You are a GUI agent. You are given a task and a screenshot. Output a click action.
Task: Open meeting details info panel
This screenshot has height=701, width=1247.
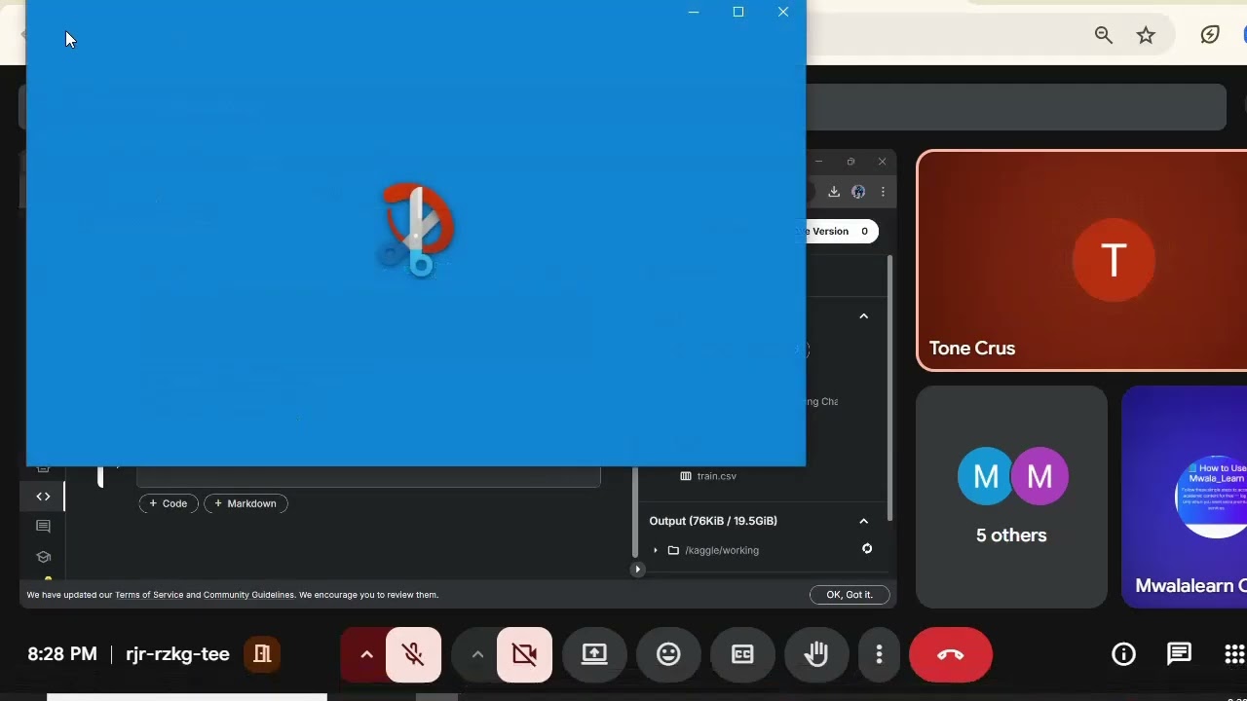(x=1123, y=654)
